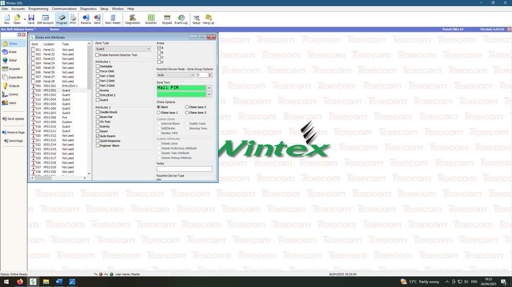Open the Keypad toolbar tool
This screenshot has height=287, width=512.
tap(167, 19)
